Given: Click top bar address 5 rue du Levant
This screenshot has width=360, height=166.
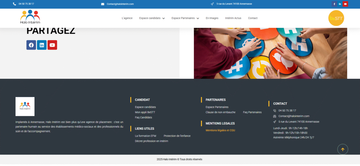Looking at the screenshot, I should (234, 4).
